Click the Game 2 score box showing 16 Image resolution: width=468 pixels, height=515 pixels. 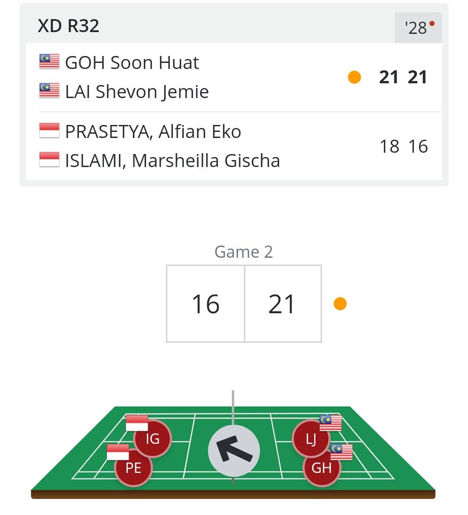tap(205, 304)
